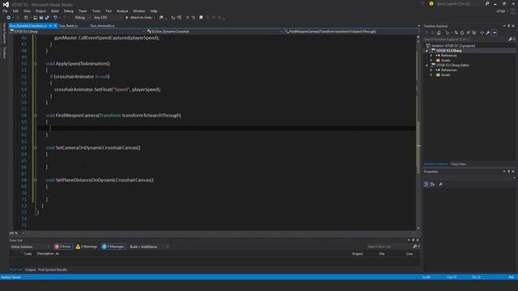Image resolution: width=518 pixels, height=291 pixels.
Task: Open the Build + IntelliSense dropdown
Action: (149, 247)
